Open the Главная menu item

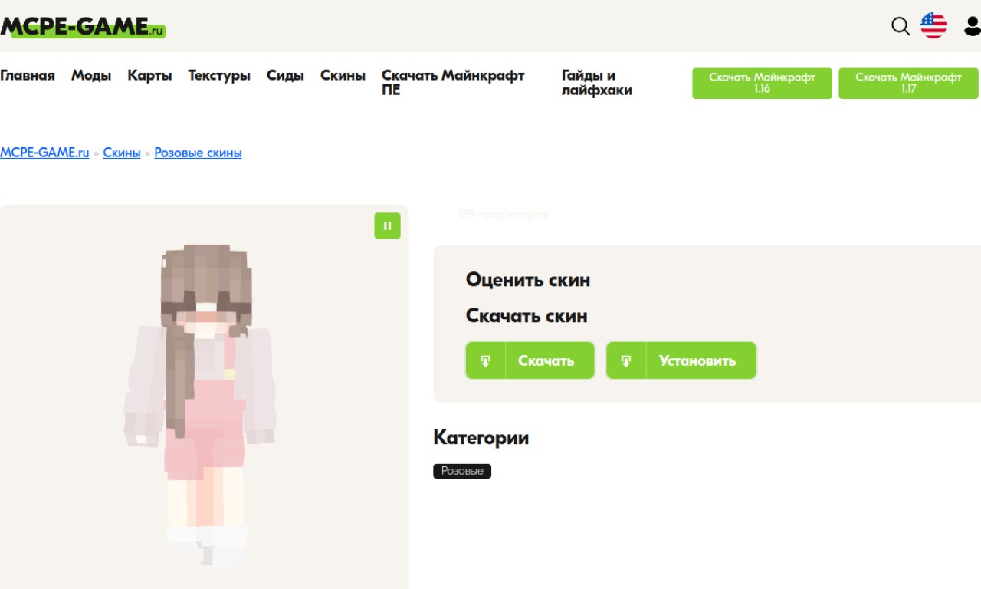(x=28, y=75)
